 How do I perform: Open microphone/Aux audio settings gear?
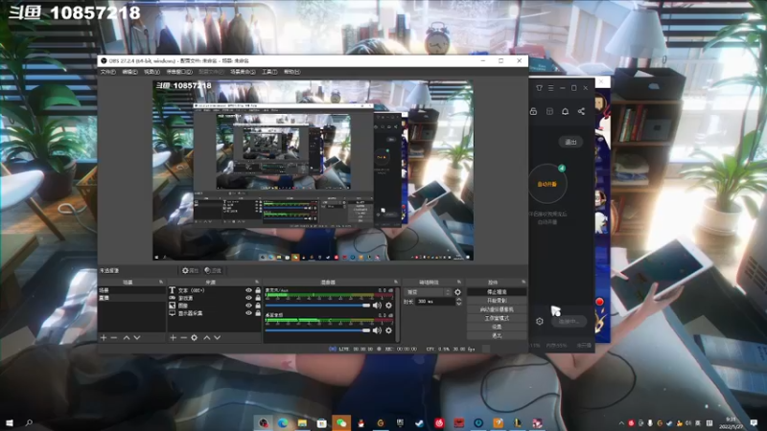coord(389,306)
